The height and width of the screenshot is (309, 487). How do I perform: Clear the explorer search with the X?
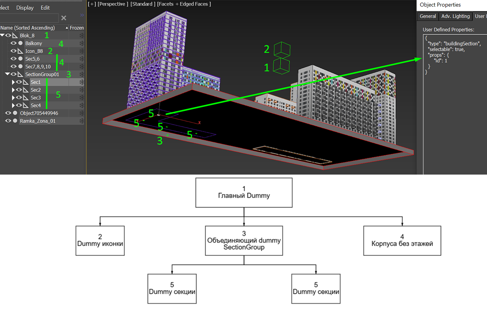click(64, 18)
